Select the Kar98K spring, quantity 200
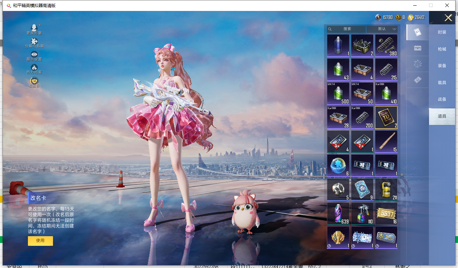This screenshot has height=268, width=458. coord(362,118)
